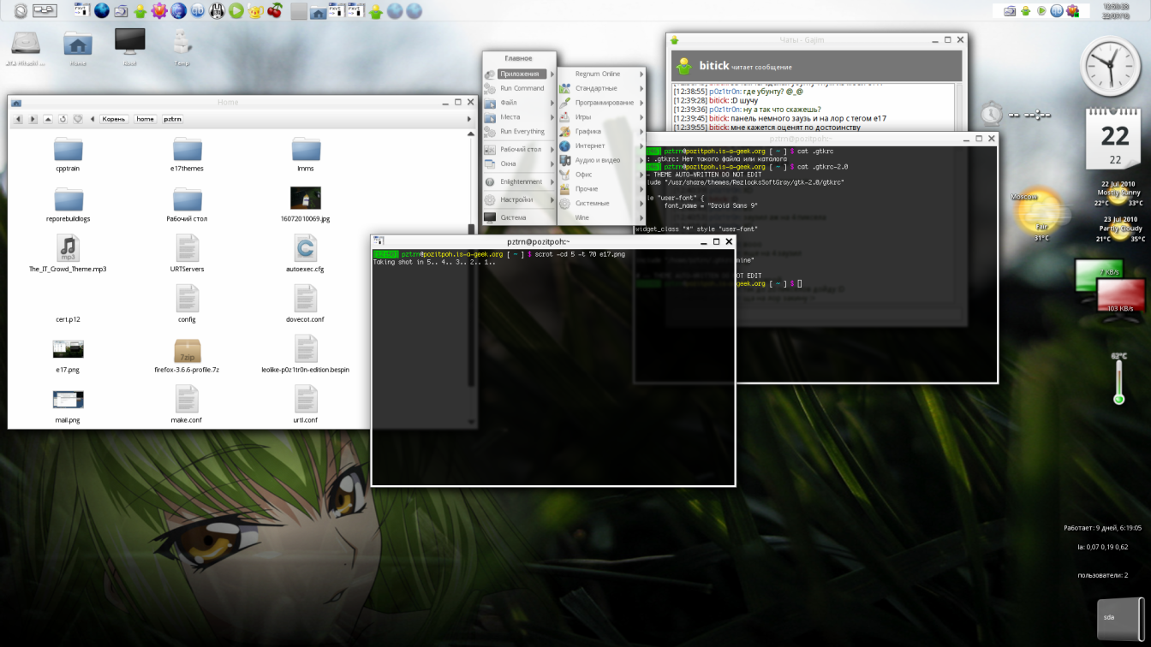Expand Программирование applications category

pyautogui.click(x=602, y=103)
